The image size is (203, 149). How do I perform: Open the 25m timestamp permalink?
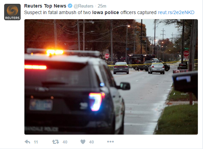pos(102,6)
